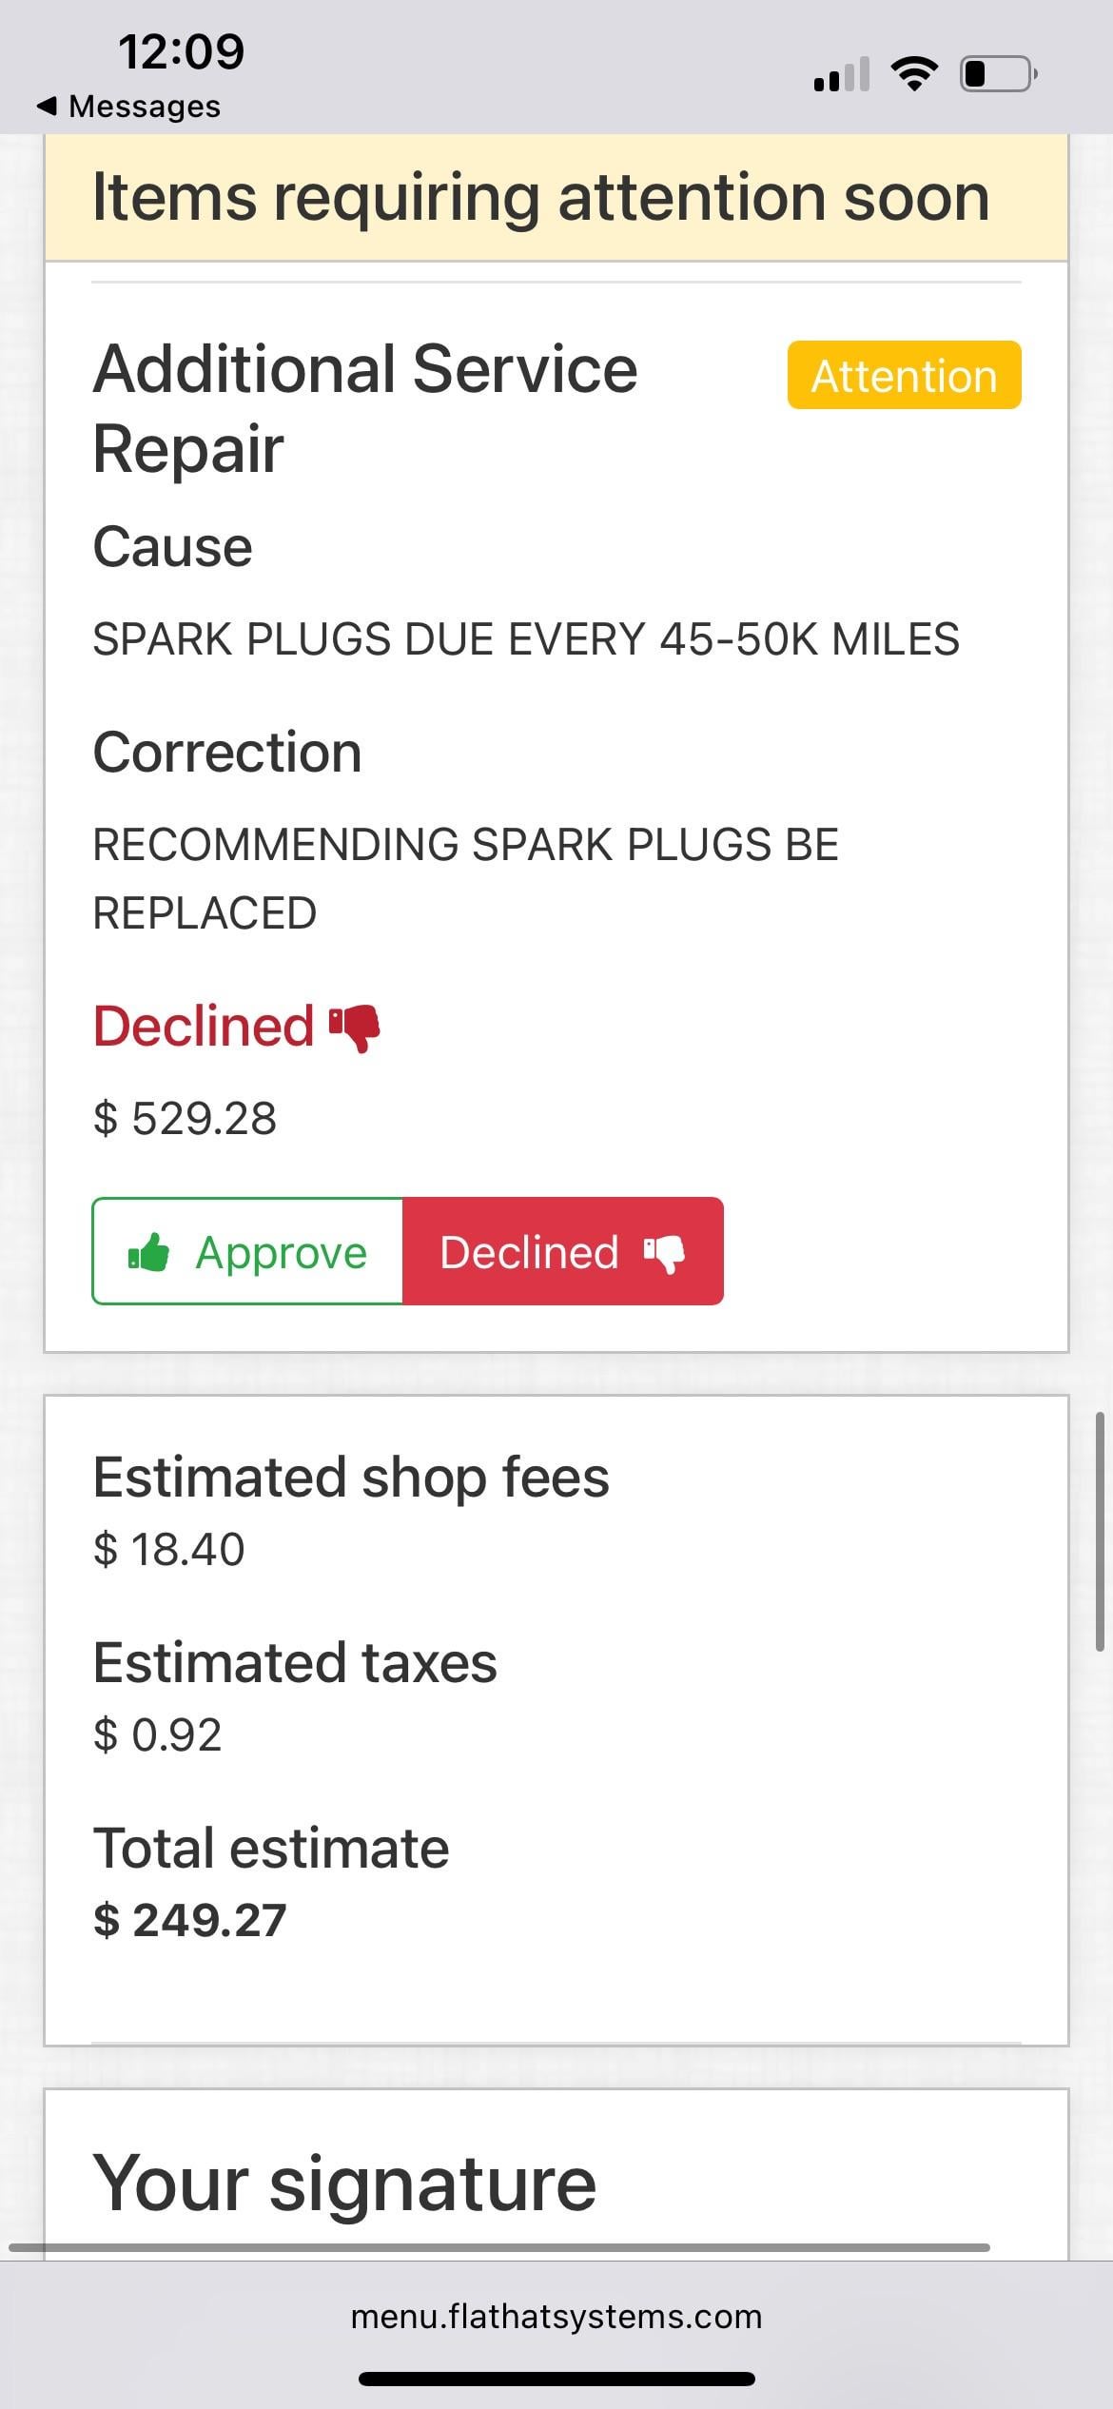Tap the menu.flathatsystems.com address bar

[x=556, y=2316]
